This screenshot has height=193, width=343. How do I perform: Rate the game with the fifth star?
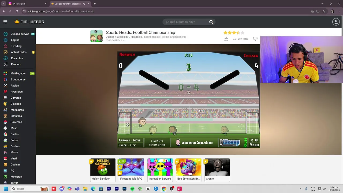point(243,33)
